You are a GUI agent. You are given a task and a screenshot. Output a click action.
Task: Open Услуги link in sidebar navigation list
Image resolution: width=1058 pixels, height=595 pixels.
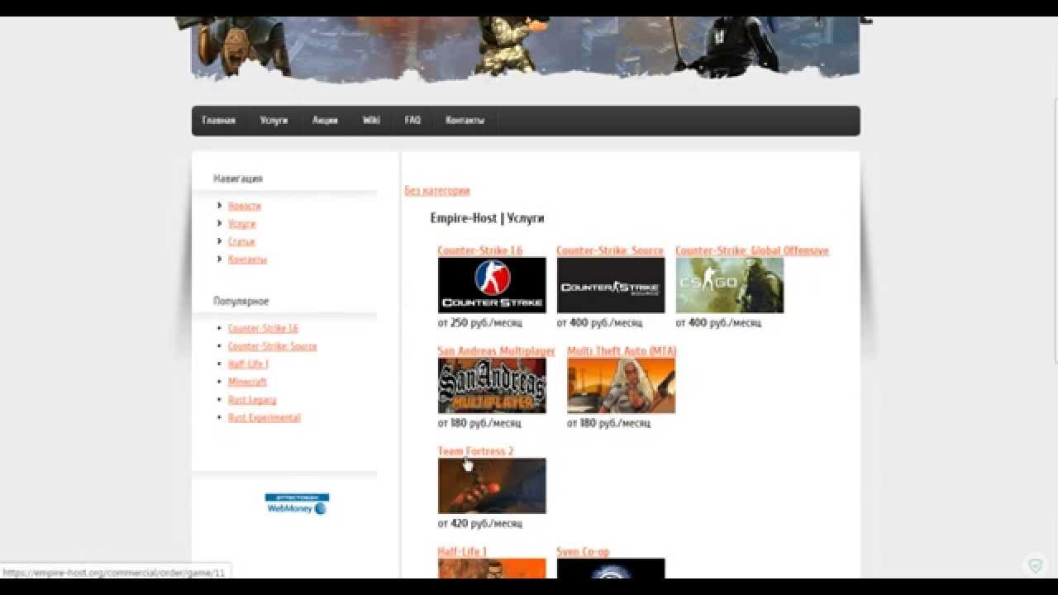(241, 224)
